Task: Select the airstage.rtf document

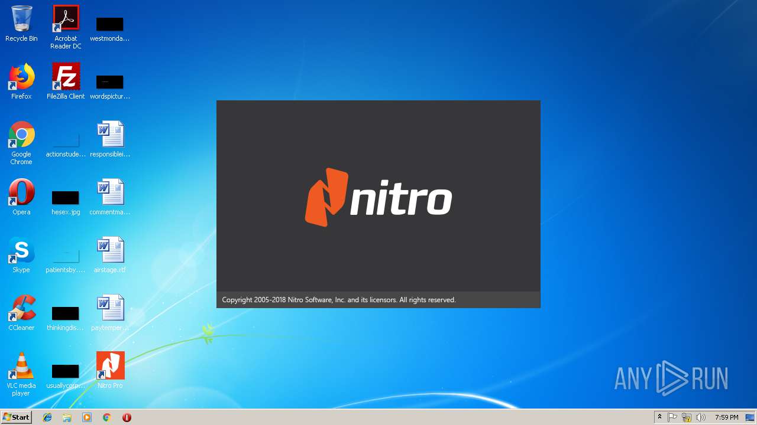Action: point(110,256)
